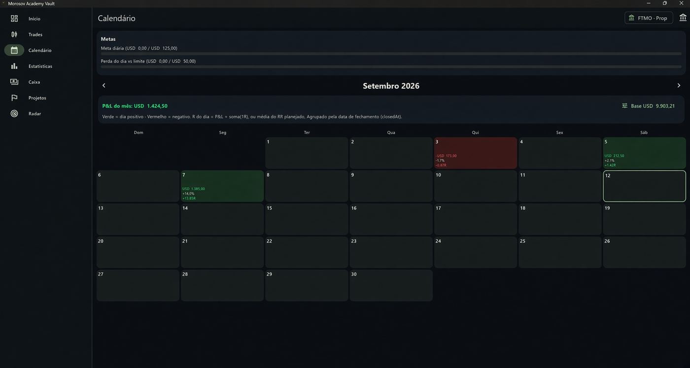Click the Base USD adjust sliders icon
690x368 pixels.
click(x=624, y=106)
